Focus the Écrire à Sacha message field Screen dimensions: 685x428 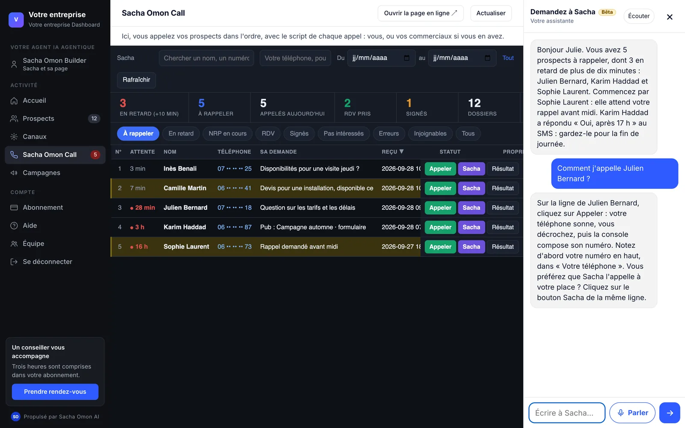pyautogui.click(x=567, y=413)
